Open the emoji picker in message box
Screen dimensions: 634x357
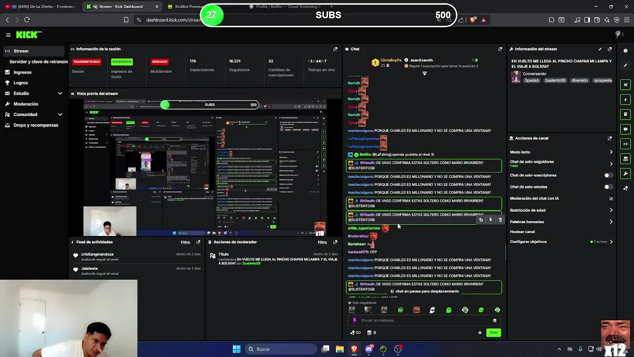(x=494, y=320)
